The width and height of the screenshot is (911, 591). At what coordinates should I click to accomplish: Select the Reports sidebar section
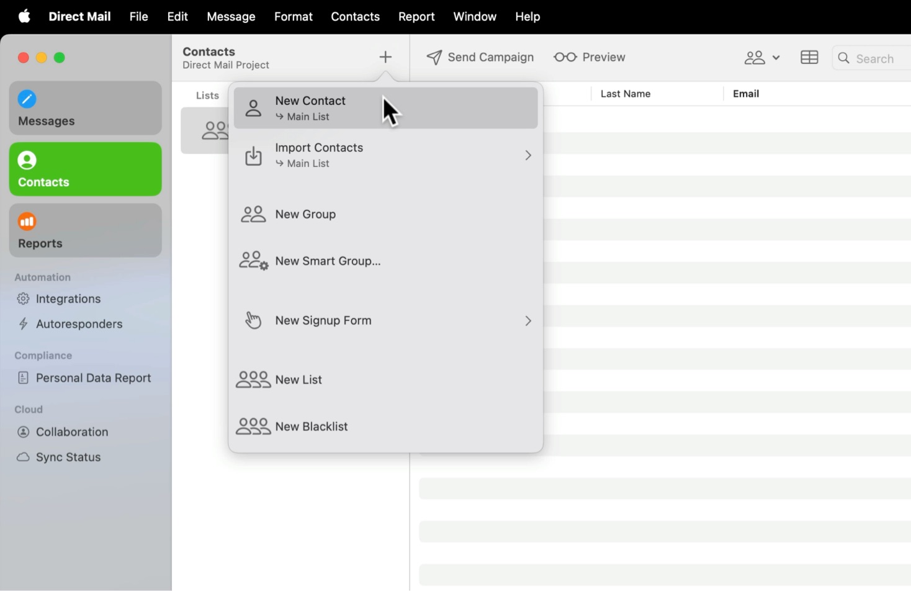pos(85,230)
